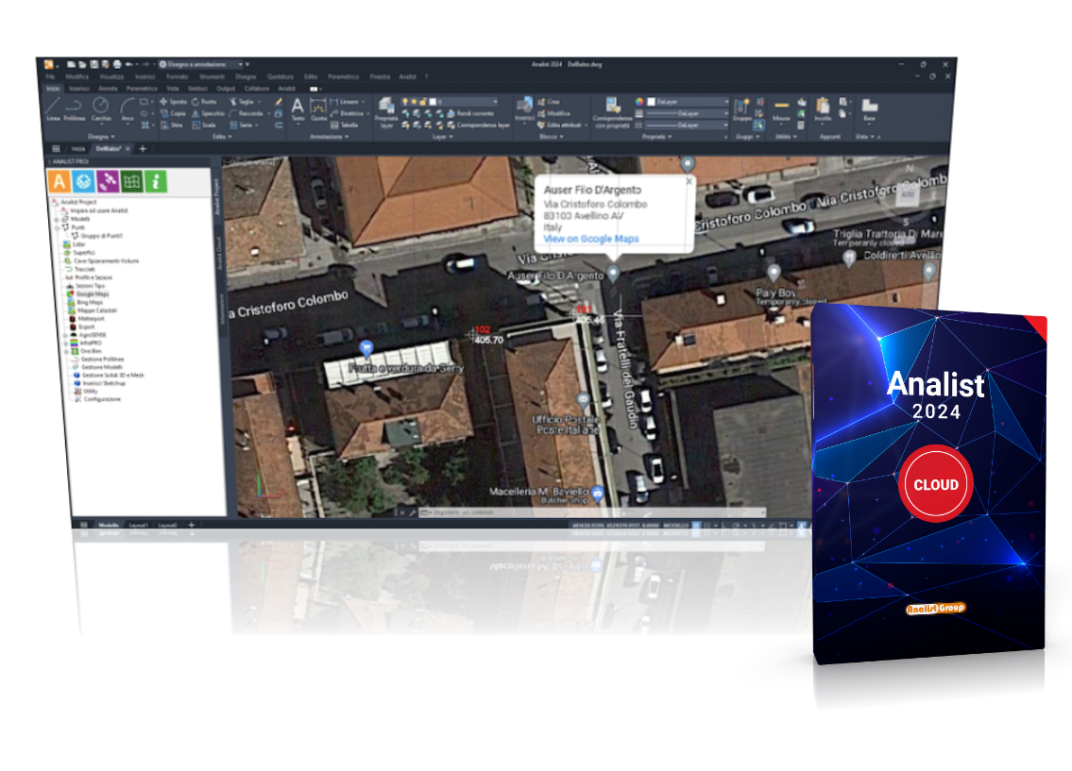The width and height of the screenshot is (1072, 771).
Task: Click the white layer color swatch
Action: 432,102
